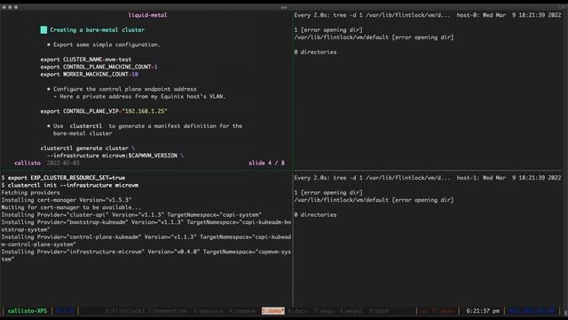Image resolution: width=568 pixels, height=320 pixels.
Task: Click the Installing Provider cluster-api line
Action: [131, 215]
